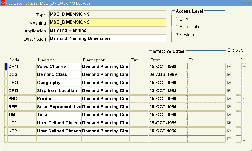Minimize the MSD_DIMENSIONS Lookups window
This screenshot has width=252, height=151.
pos(241,3)
